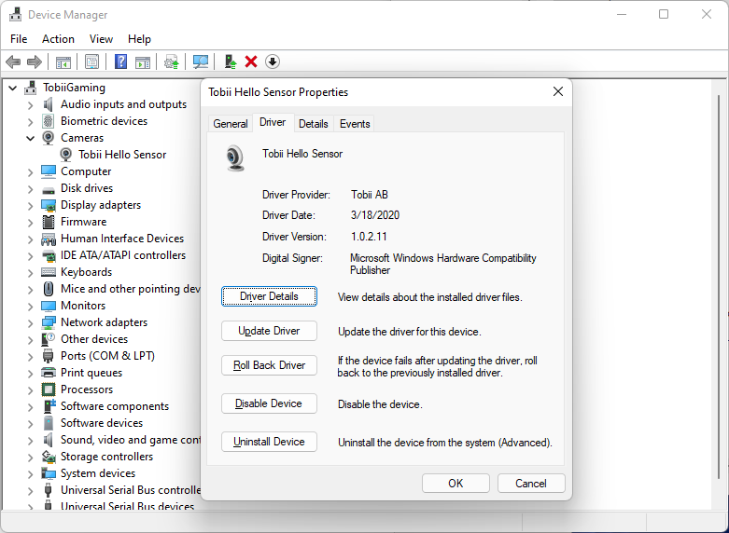Open the Help menu
The width and height of the screenshot is (729, 533).
139,39
